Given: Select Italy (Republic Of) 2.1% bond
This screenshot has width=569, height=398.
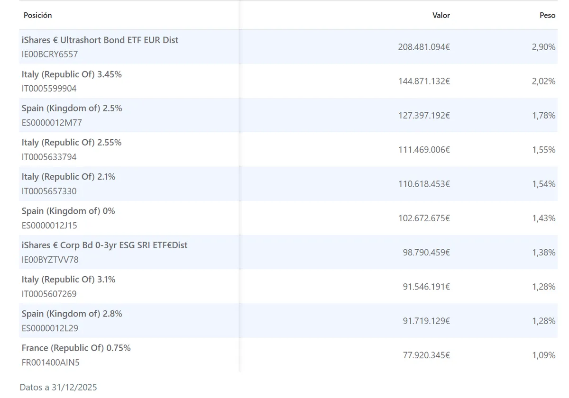Looking at the screenshot, I should click(68, 177).
